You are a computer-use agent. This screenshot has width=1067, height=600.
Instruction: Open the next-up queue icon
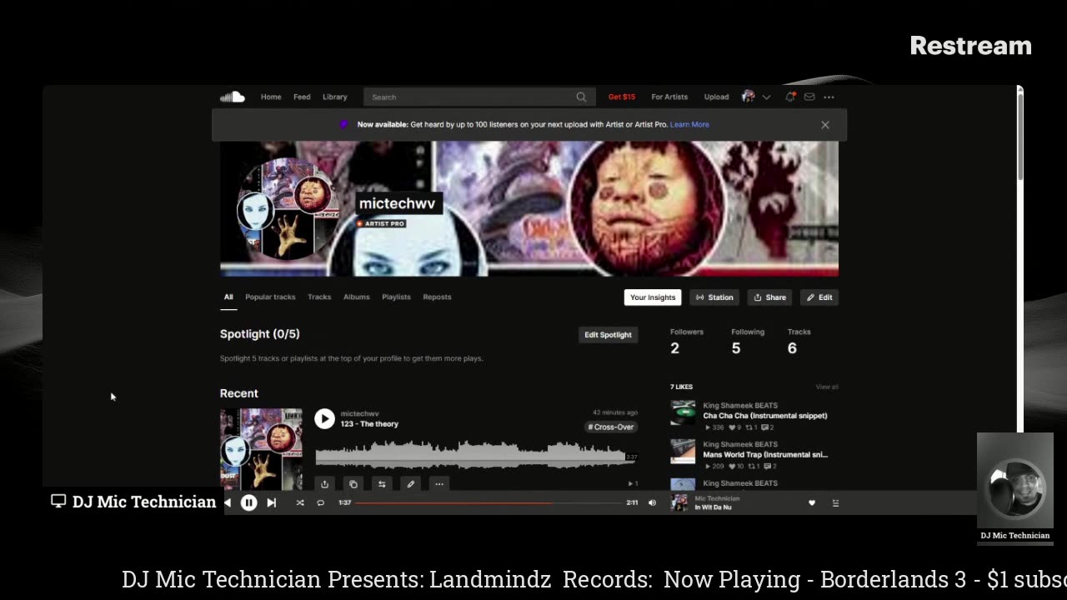pos(835,502)
